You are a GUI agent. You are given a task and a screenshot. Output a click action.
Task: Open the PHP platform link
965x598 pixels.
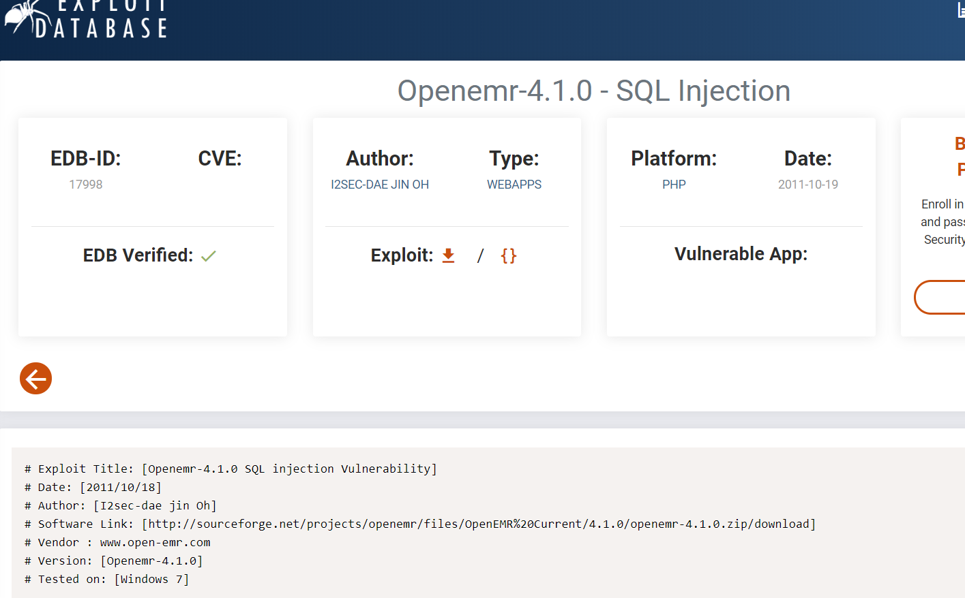674,185
